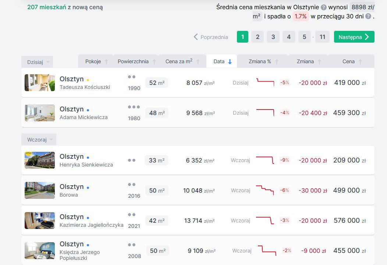Click the help icon after 30 dni
The image size is (387, 265).
tap(368, 17)
